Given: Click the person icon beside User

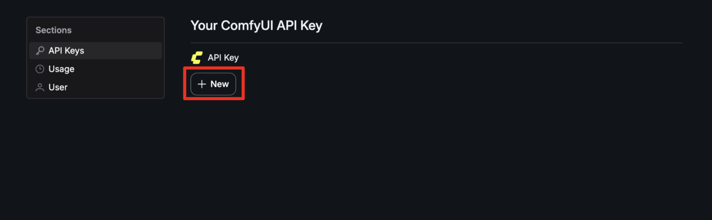Looking at the screenshot, I should click(x=40, y=87).
